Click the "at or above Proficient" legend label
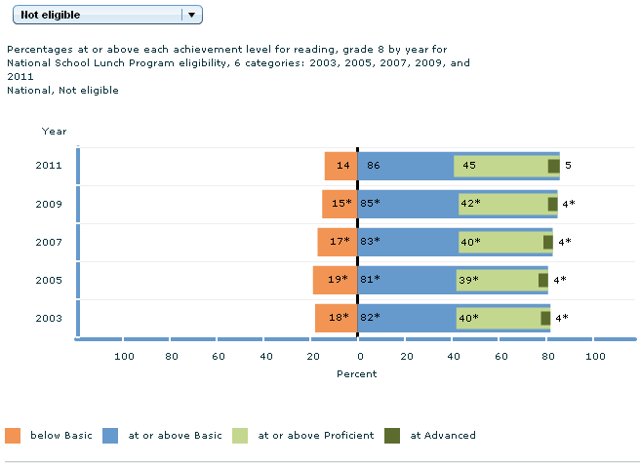The width and height of the screenshot is (640, 465). click(x=316, y=436)
